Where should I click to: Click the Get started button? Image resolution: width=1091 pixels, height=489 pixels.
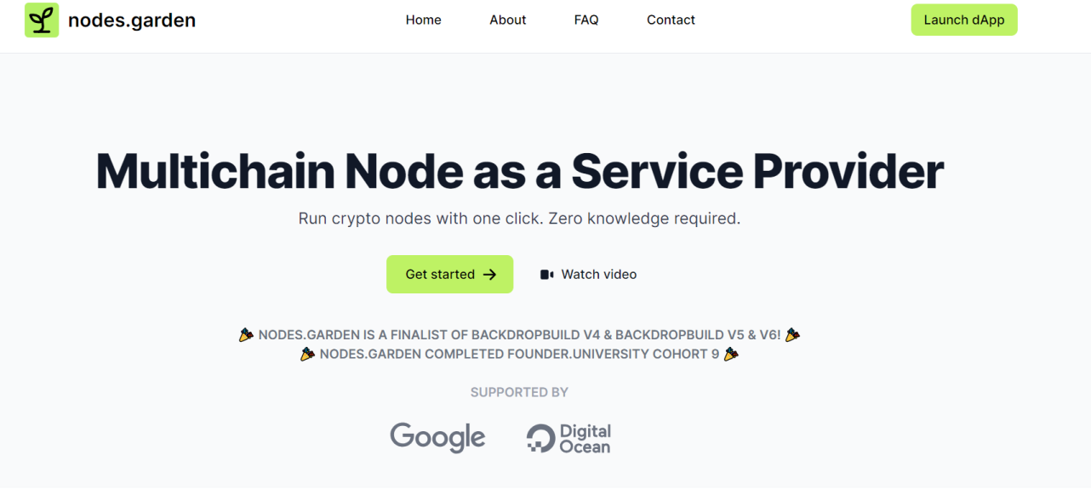(x=449, y=274)
